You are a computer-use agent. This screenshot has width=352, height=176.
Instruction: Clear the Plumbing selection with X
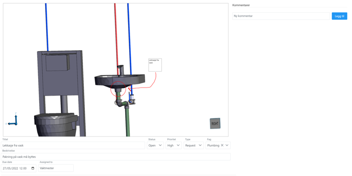(222, 145)
